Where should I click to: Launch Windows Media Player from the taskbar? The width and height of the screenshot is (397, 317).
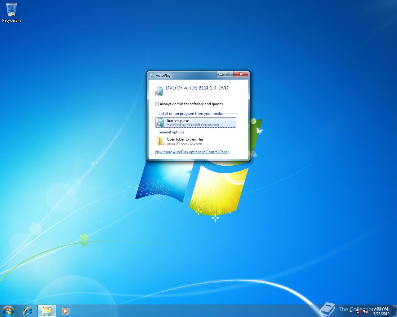coord(65,311)
